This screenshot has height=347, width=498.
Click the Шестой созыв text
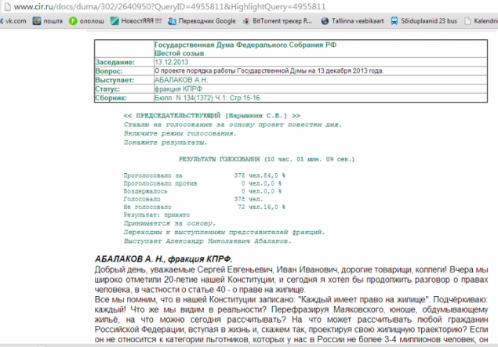coord(179,53)
